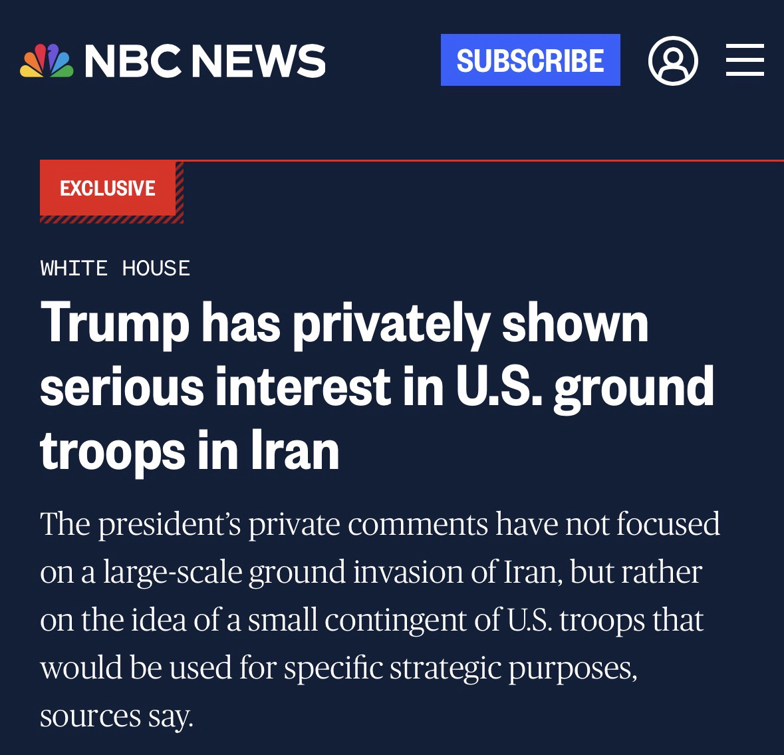Click the red EXCLUSIVE badge
The image size is (784, 755).
pyautogui.click(x=108, y=188)
